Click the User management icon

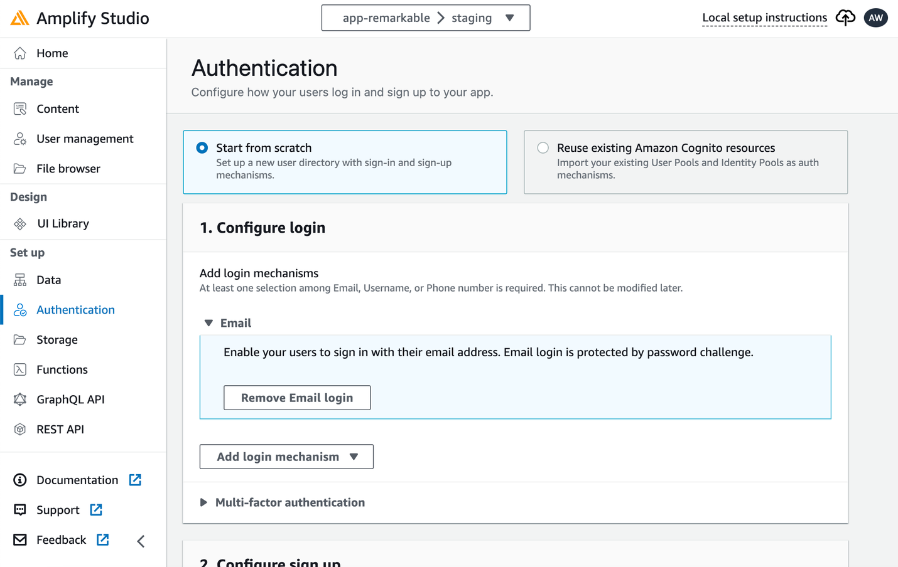coord(20,139)
